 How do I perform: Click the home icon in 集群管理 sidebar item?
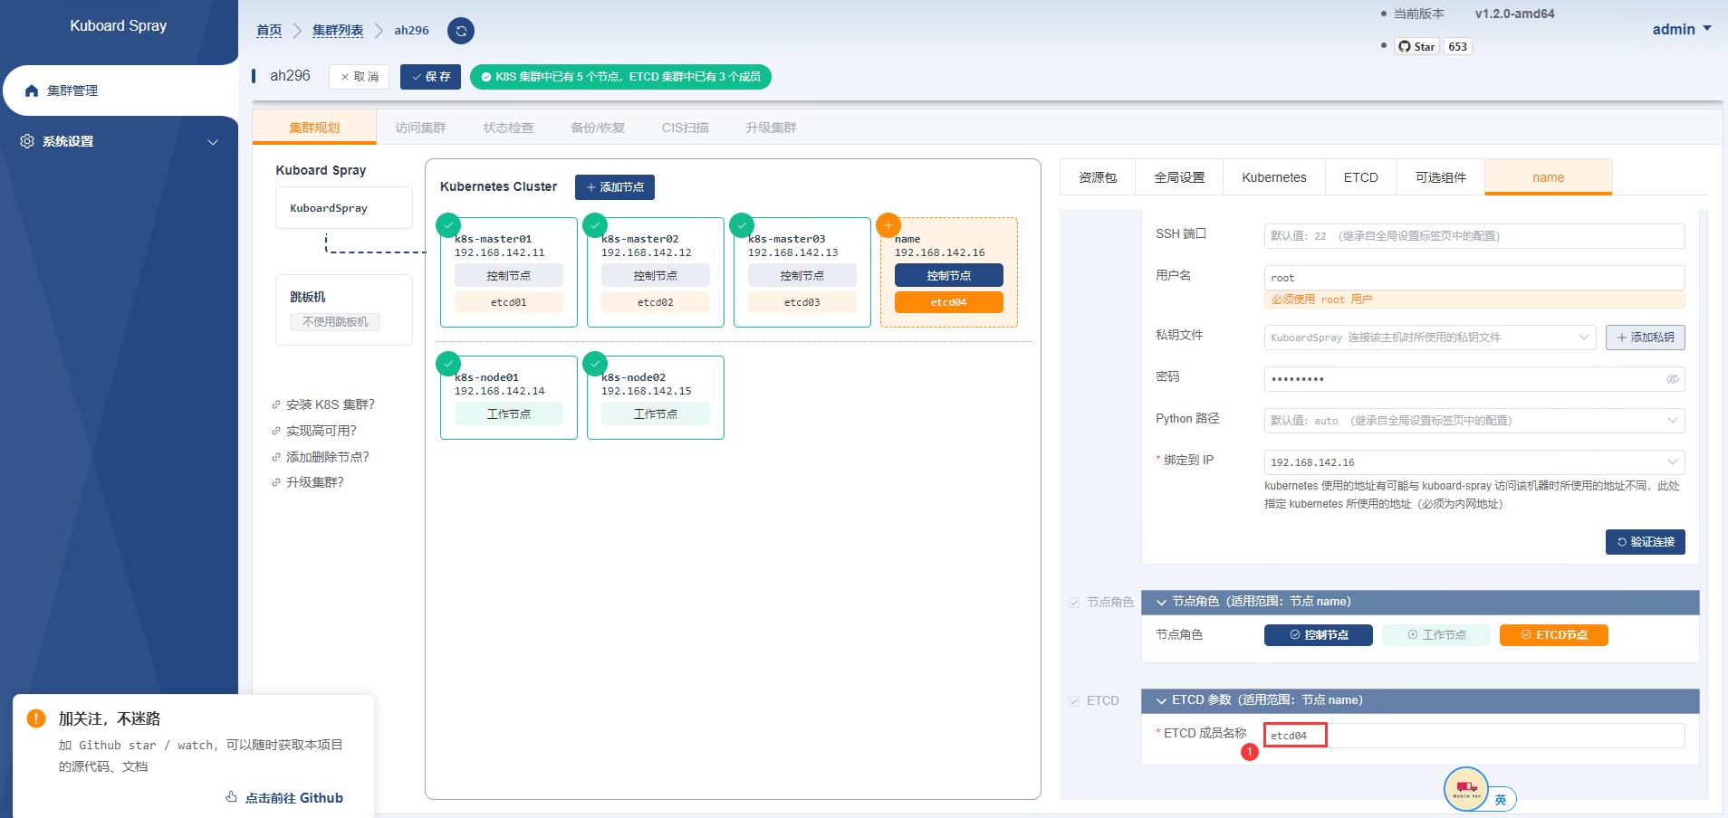tap(32, 90)
